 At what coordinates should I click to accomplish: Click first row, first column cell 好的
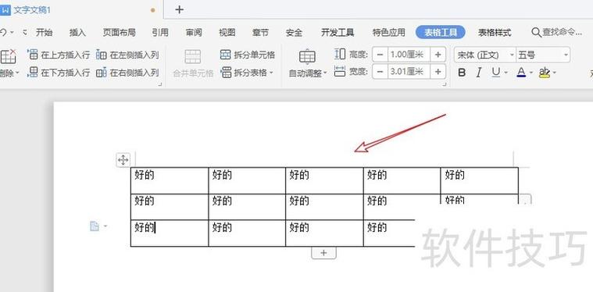click(170, 180)
